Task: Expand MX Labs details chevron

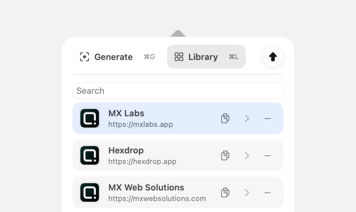Action: [x=247, y=118]
